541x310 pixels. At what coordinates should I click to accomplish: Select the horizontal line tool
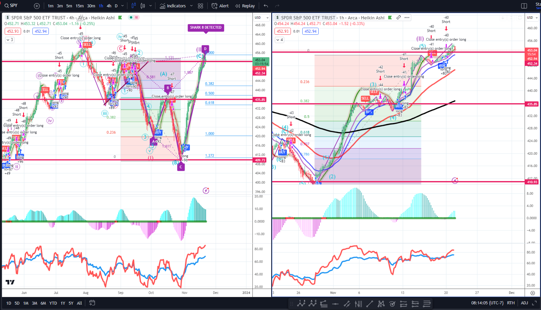pyautogui.click(x=335, y=304)
